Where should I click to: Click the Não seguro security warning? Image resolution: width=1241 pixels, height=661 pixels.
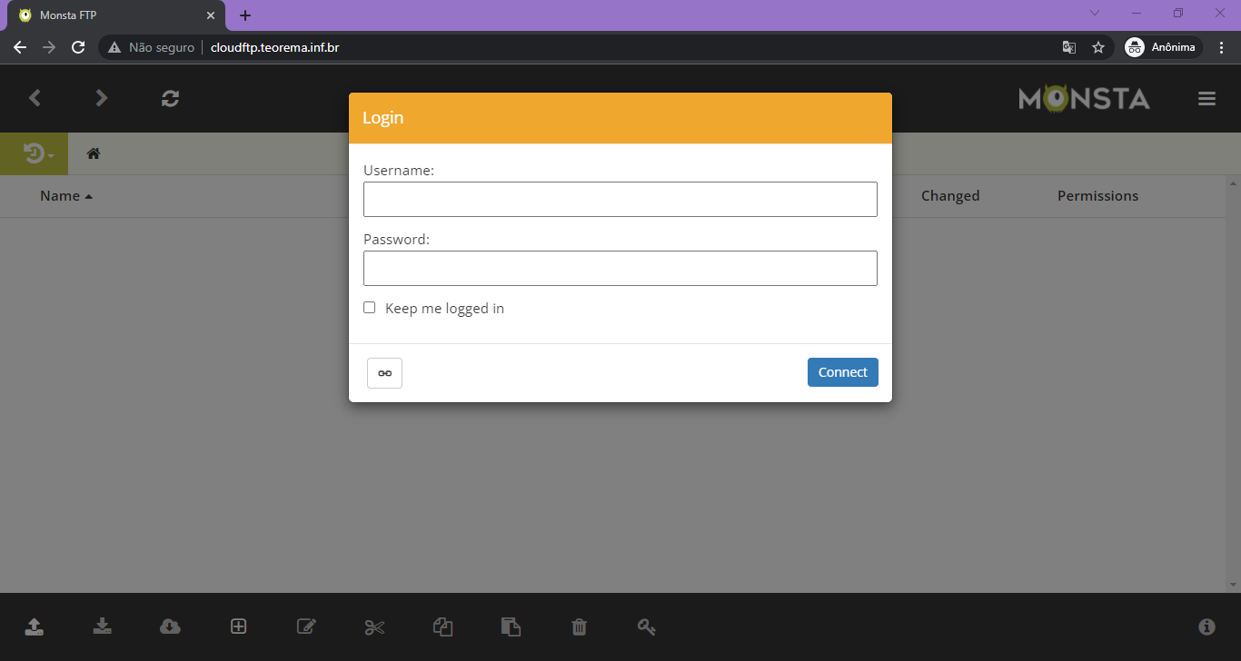(x=151, y=47)
